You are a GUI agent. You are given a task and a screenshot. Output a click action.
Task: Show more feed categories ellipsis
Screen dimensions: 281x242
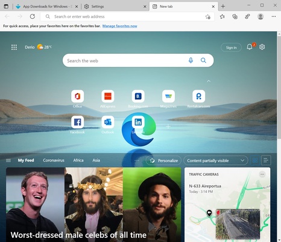pyautogui.click(x=137, y=160)
